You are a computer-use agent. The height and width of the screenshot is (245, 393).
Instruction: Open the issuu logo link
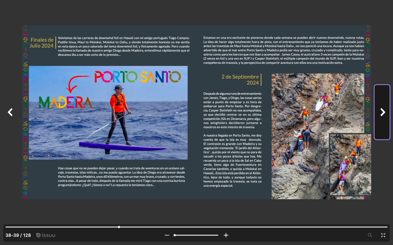point(46,235)
